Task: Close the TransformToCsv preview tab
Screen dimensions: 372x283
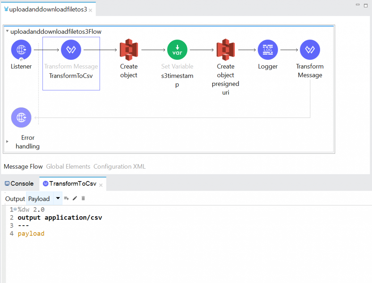Action: click(x=101, y=184)
